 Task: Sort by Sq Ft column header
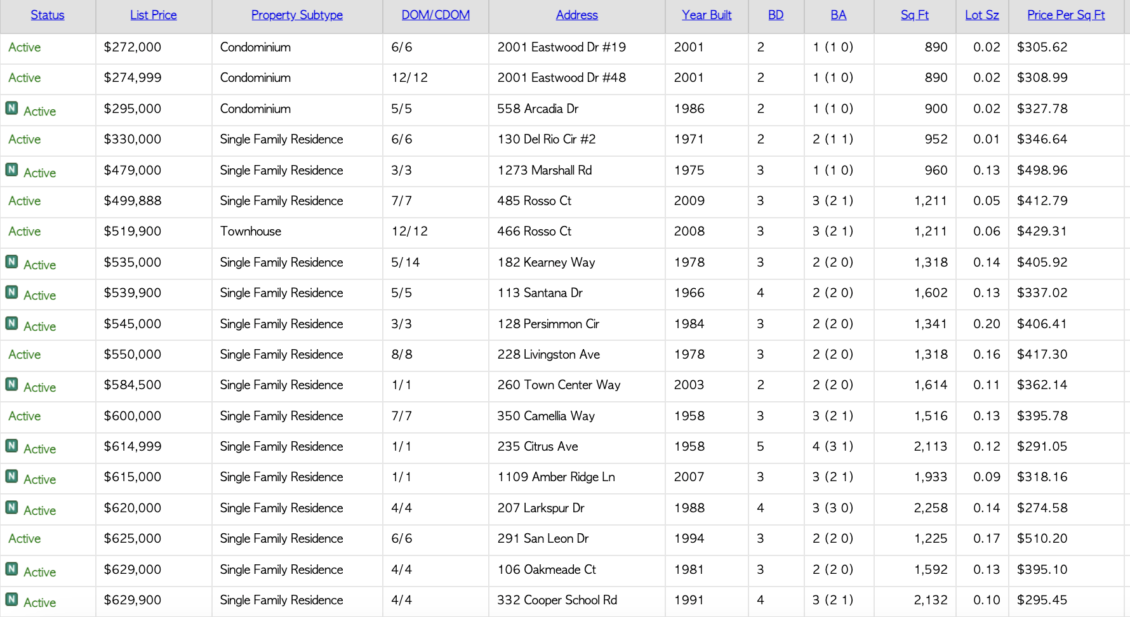915,15
